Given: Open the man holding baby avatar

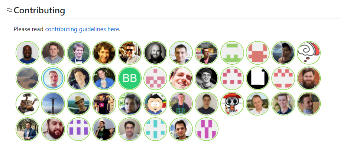Looking at the screenshot, I should (104, 78).
